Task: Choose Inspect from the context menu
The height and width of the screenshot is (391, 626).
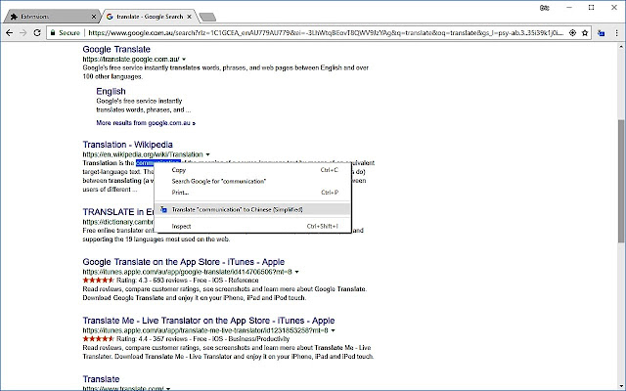Action: tap(253, 226)
